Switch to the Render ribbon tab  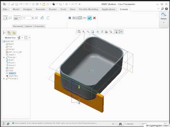pos(53,9)
